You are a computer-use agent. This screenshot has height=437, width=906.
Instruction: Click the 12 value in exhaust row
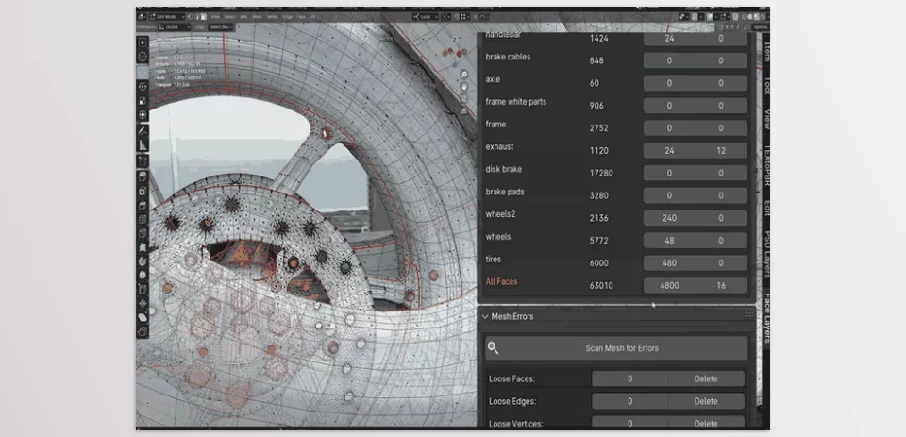tap(721, 150)
